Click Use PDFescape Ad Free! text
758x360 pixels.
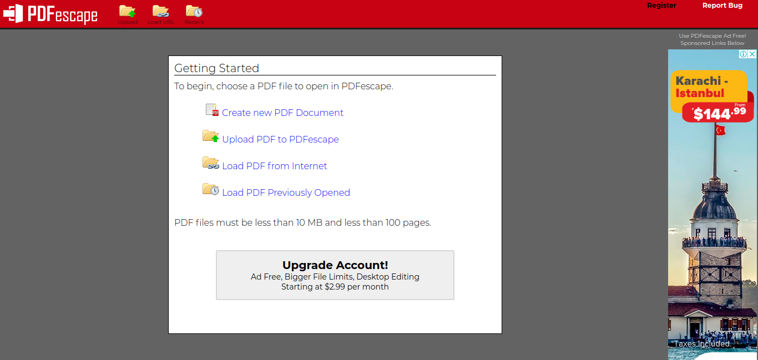[712, 36]
